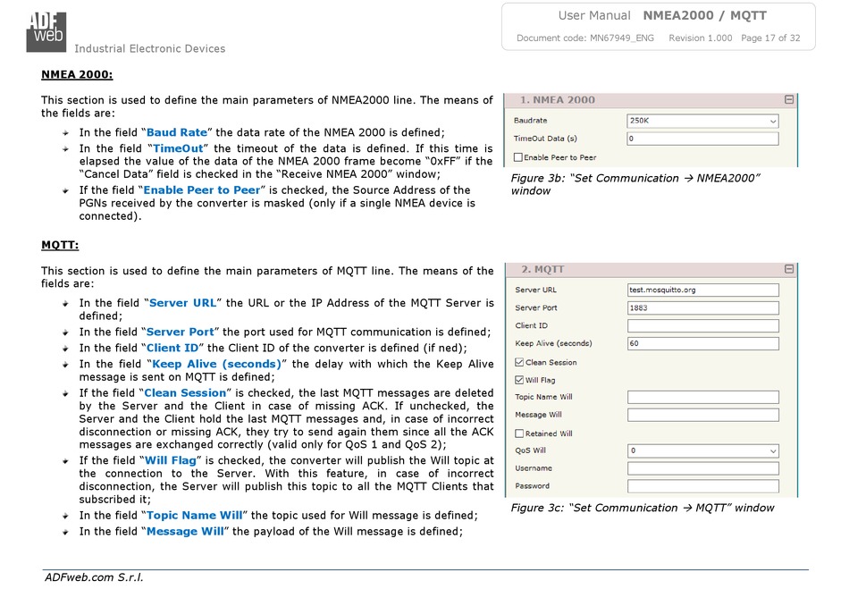
Task: Click the Server Port field showing 1883
Action: coord(702,307)
